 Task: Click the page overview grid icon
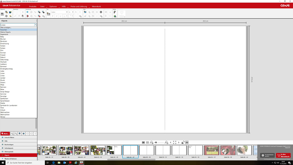click(147, 142)
